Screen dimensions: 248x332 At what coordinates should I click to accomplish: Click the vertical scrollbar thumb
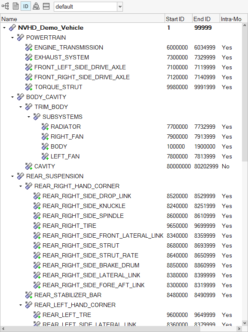(245, 95)
